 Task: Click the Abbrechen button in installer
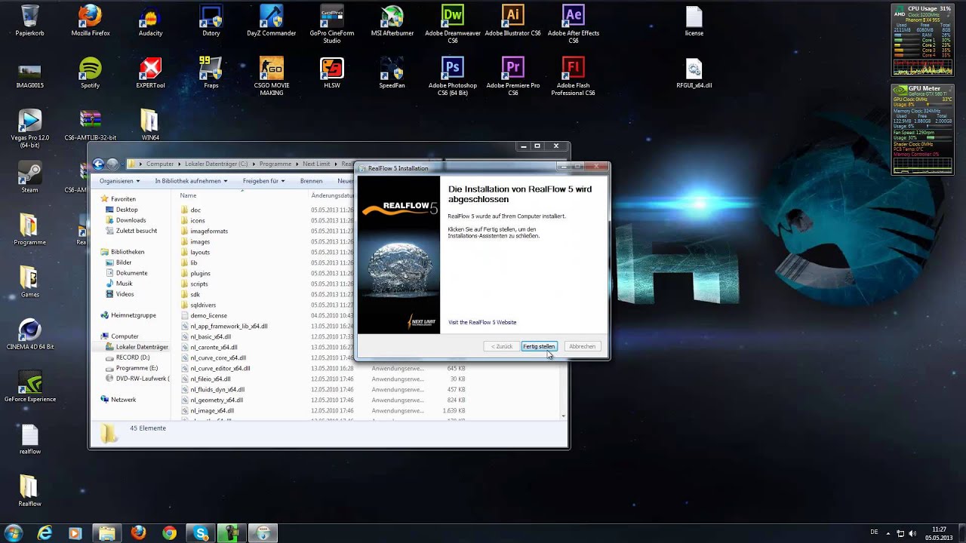582,346
